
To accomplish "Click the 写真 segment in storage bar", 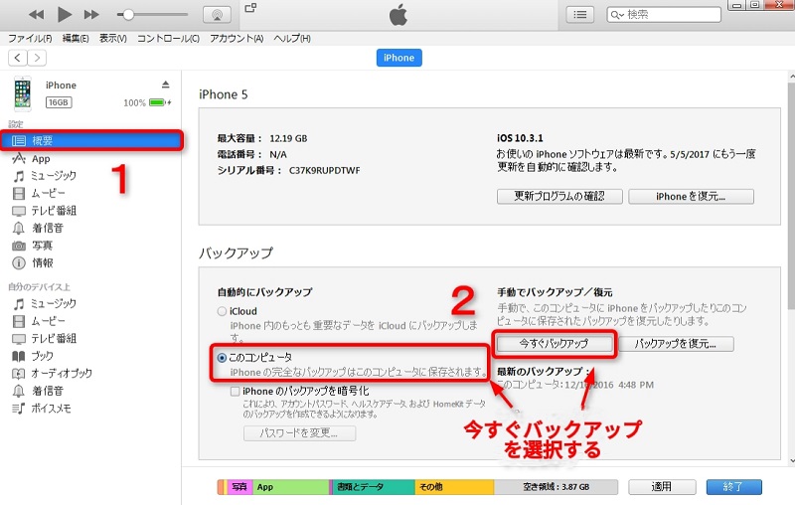I will coord(239,487).
